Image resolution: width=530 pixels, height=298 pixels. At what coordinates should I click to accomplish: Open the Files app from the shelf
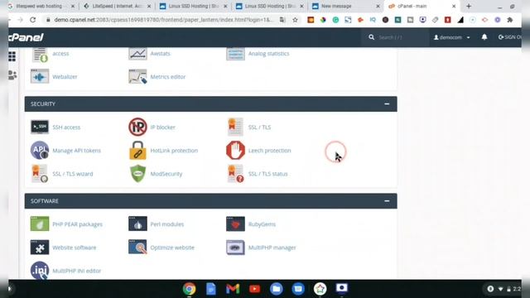pos(277,289)
